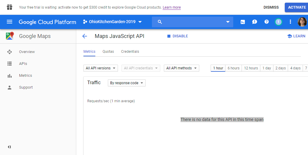
Task: Click the Google Cloud Platform title
Action: click(x=48, y=22)
